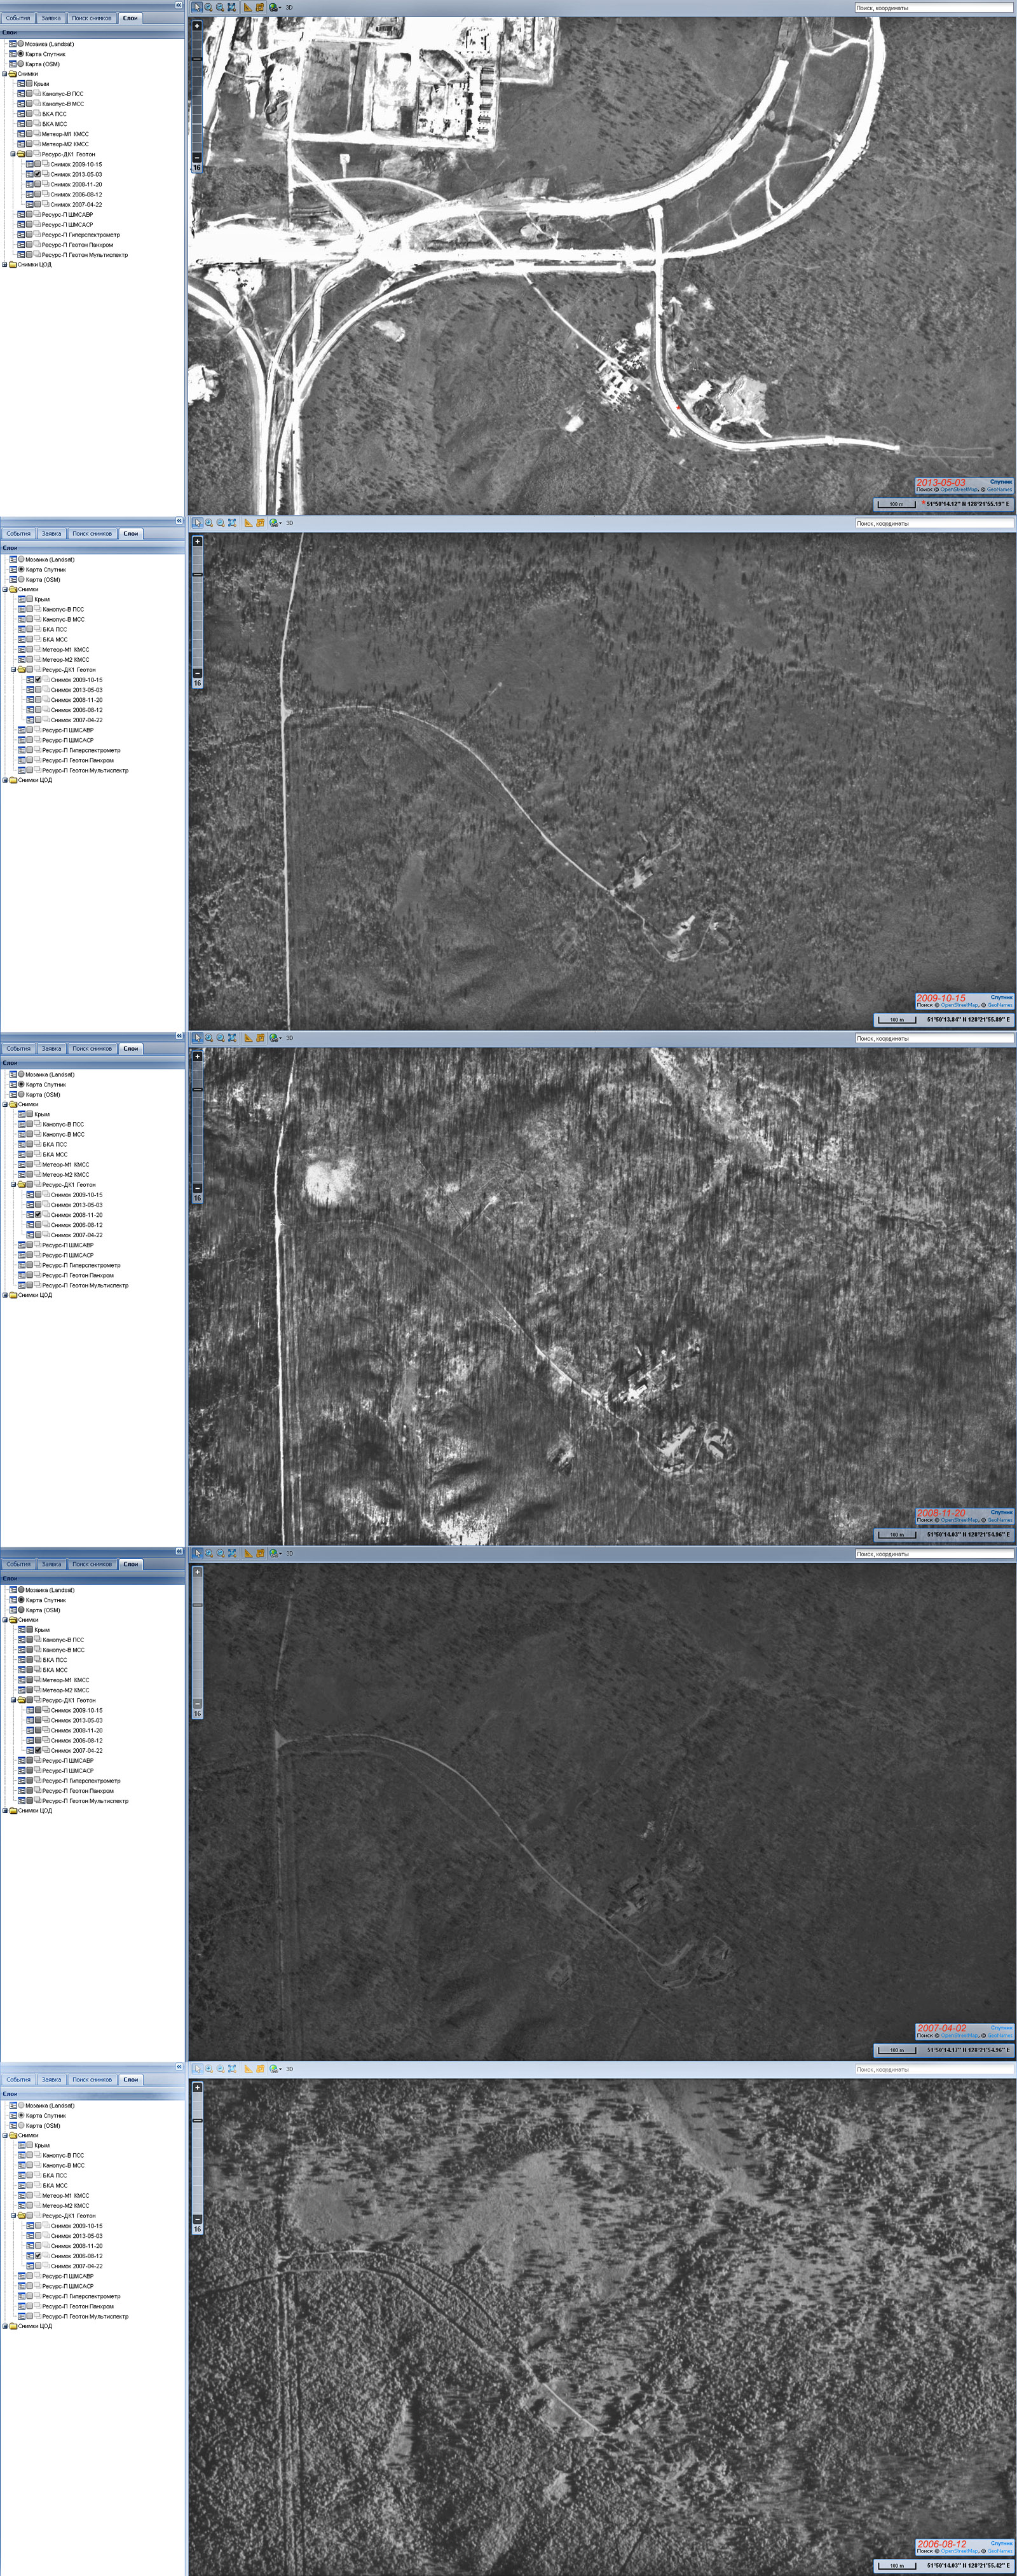Screen dimensions: 1017x2576
Task: Enable Снимок 2009-10-15 checkbox in the topmost layer tree
Action: click(38, 164)
